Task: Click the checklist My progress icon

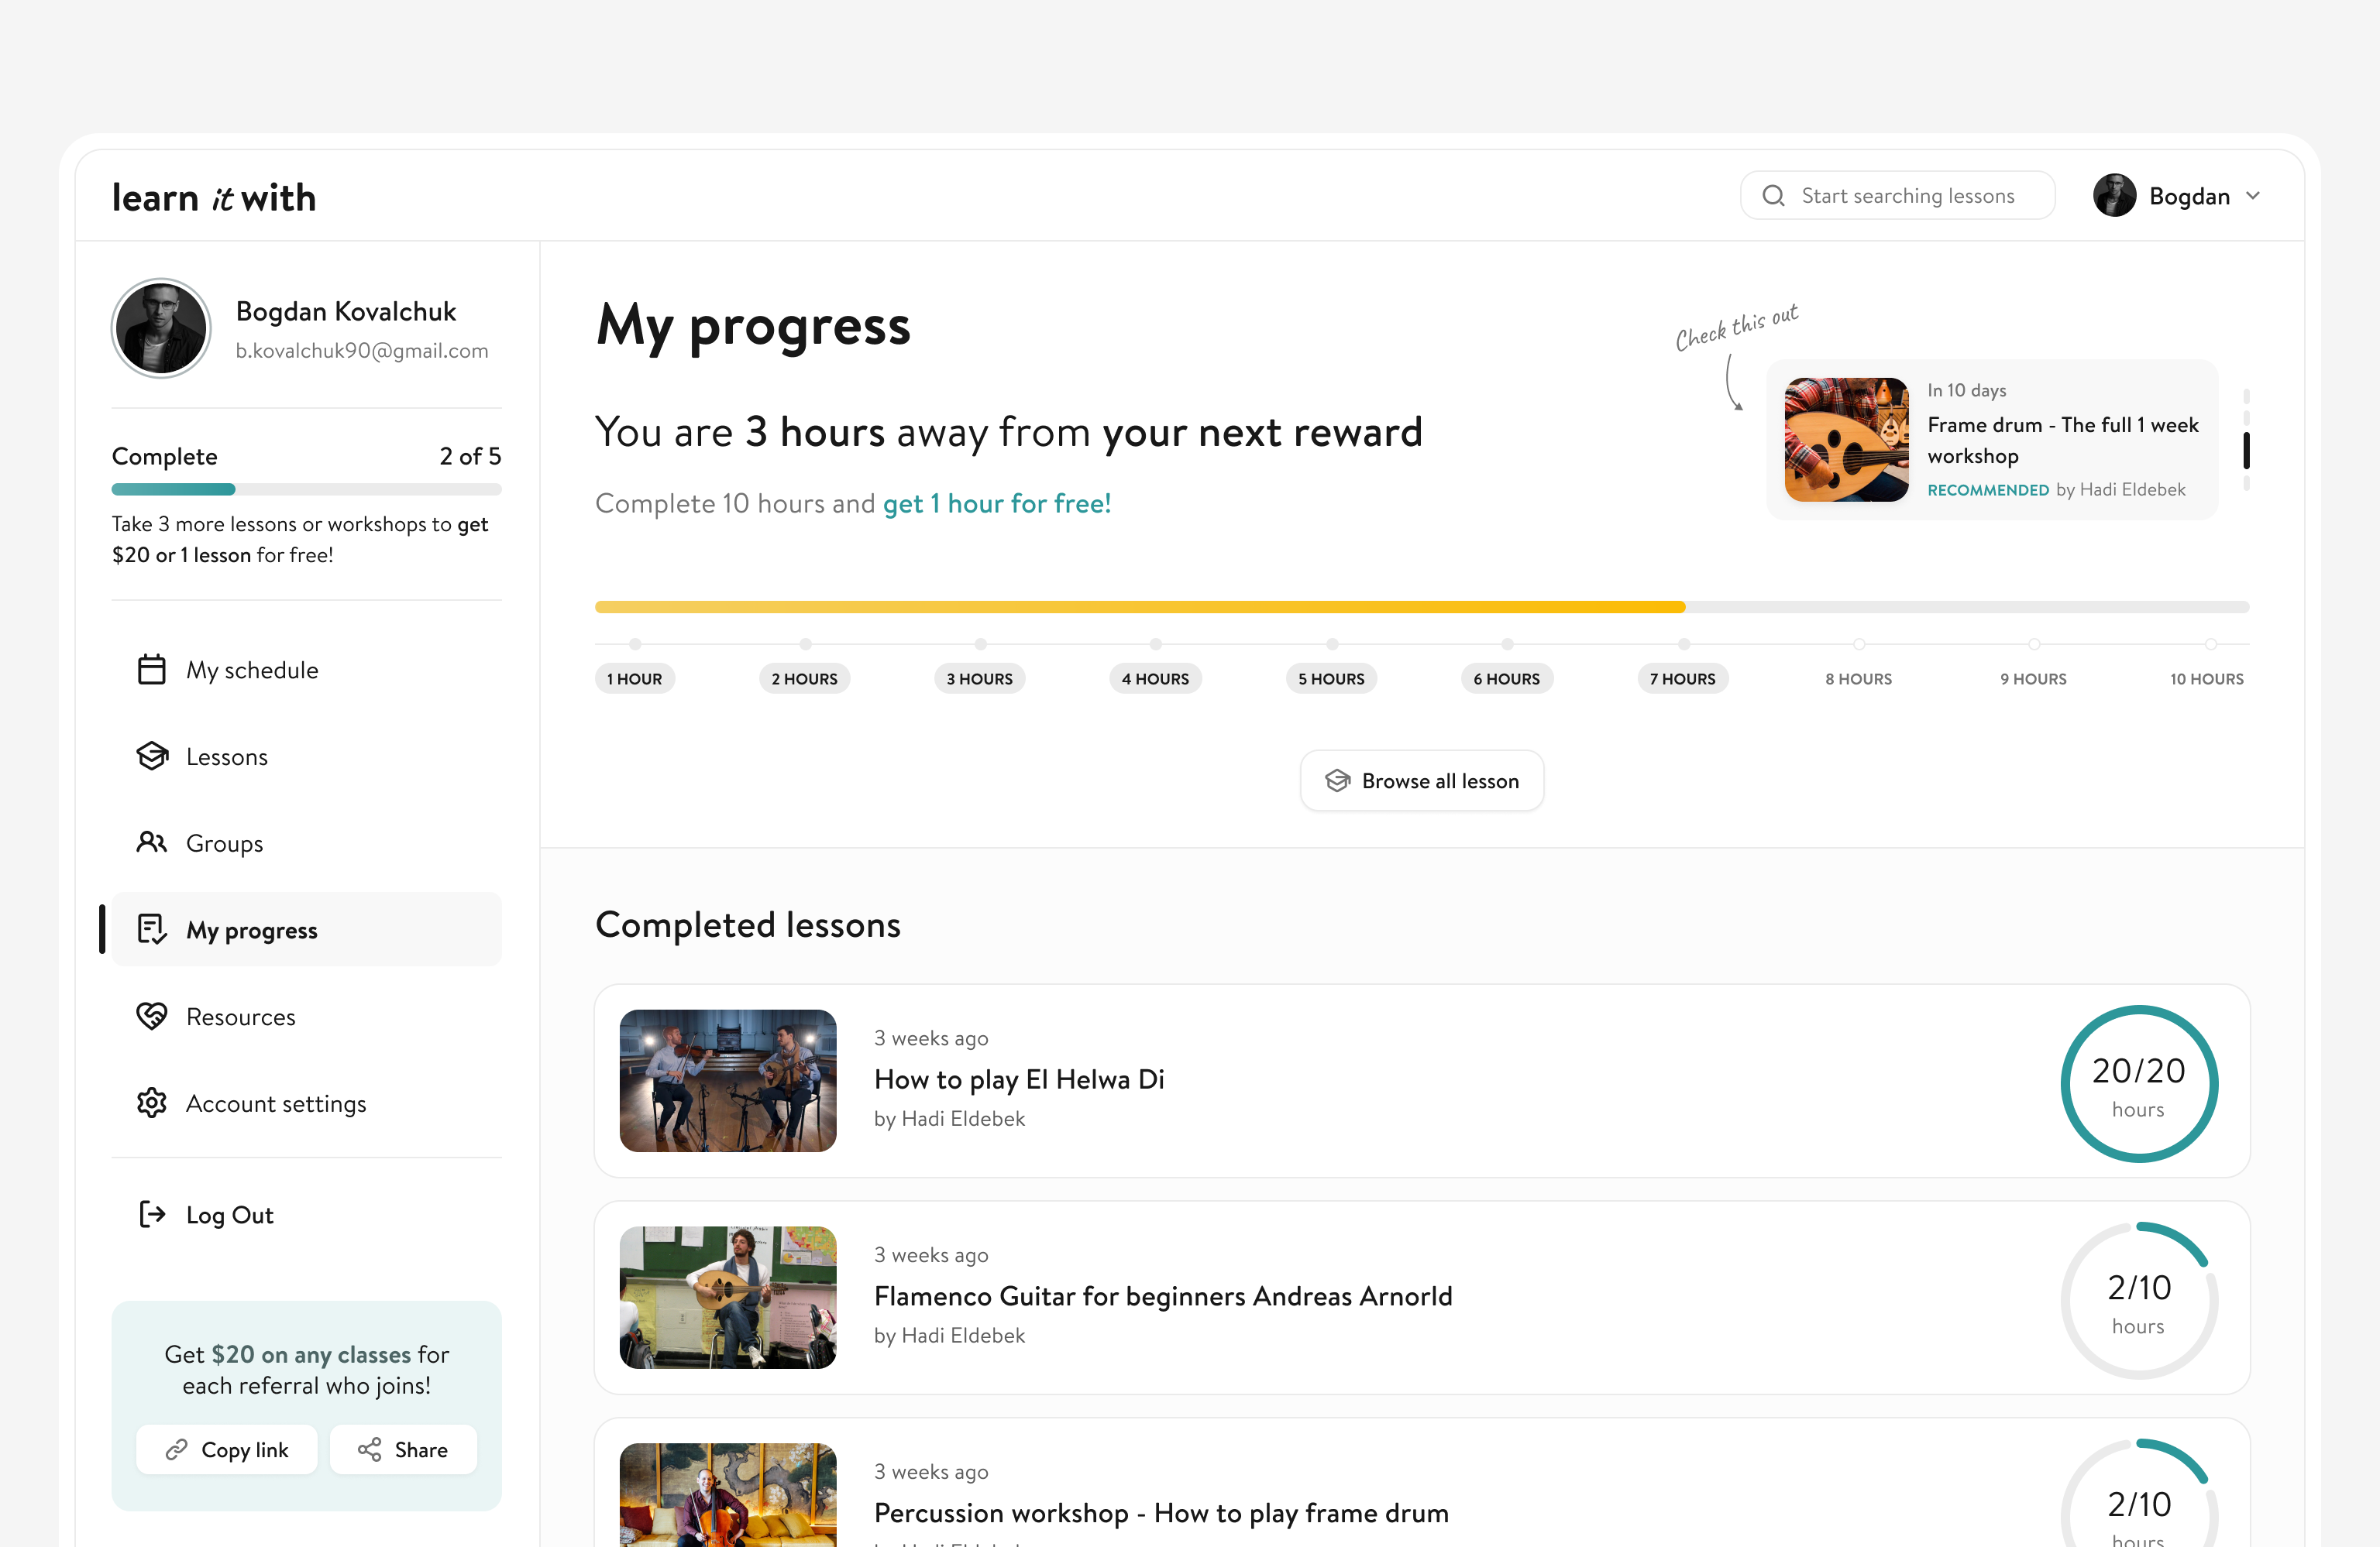Action: point(151,929)
